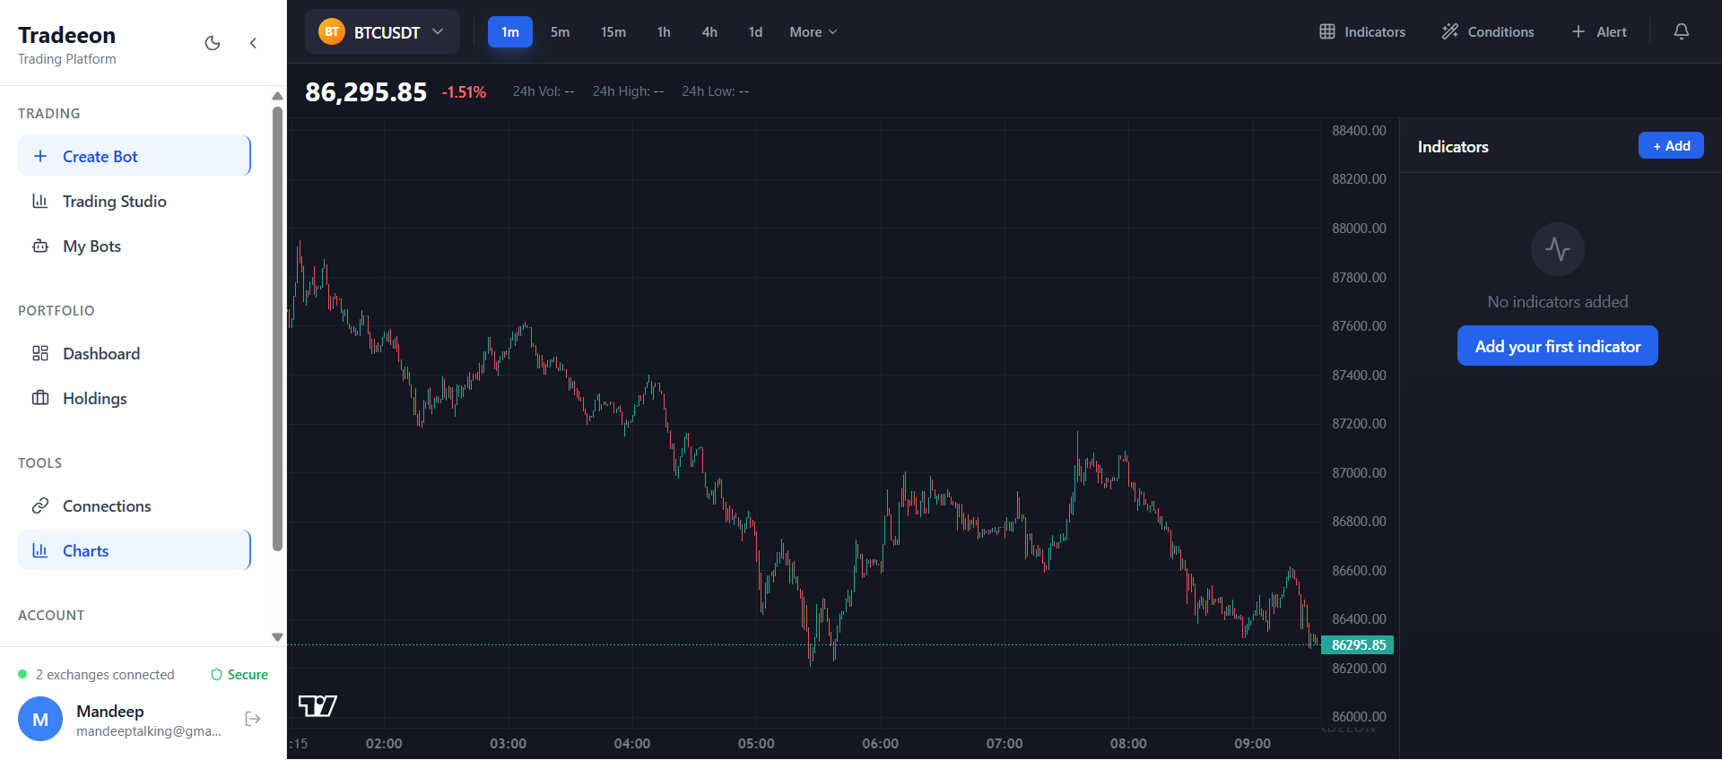Screen dimensions: 1722x760
Task: Click the Connections link icon
Action: (x=40, y=505)
